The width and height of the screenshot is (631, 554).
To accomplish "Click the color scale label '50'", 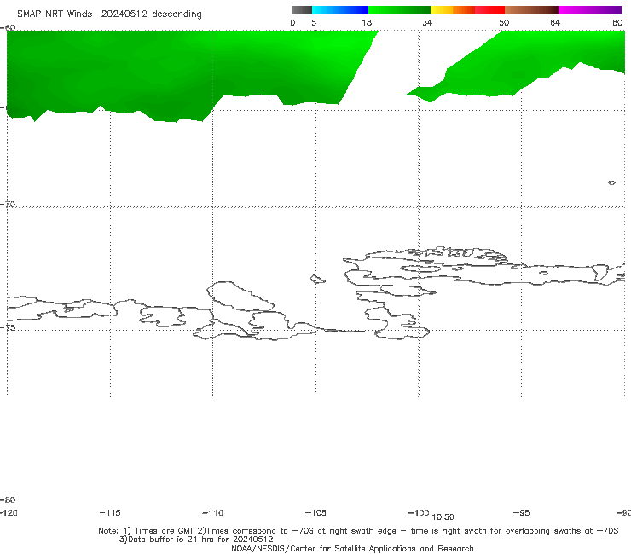I will coord(504,22).
